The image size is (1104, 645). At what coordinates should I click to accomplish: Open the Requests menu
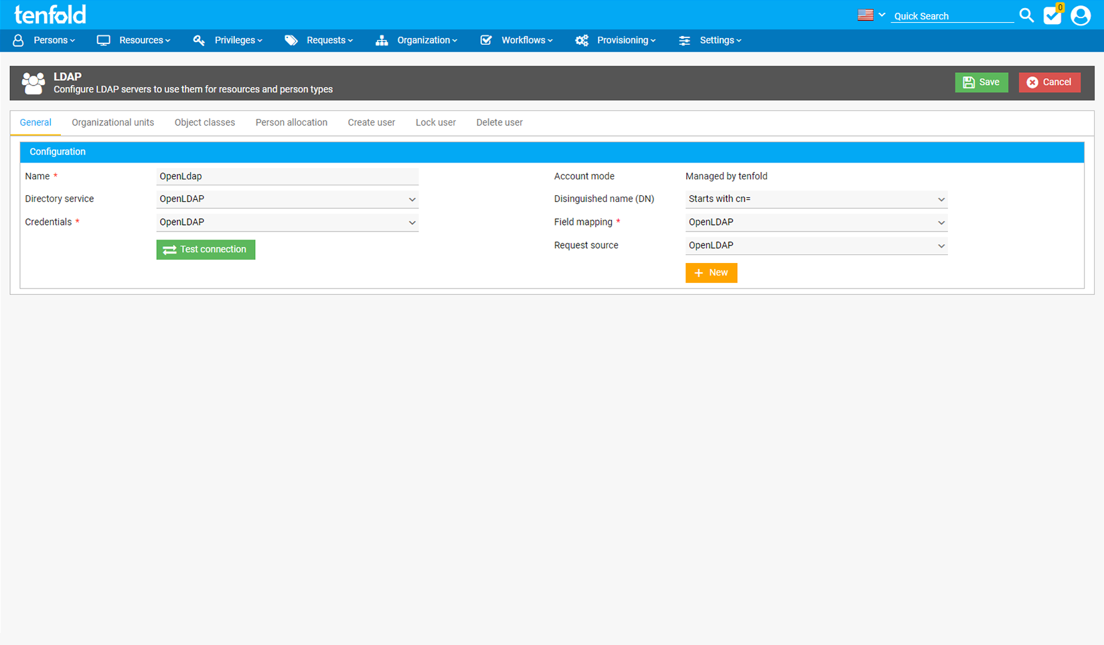329,40
